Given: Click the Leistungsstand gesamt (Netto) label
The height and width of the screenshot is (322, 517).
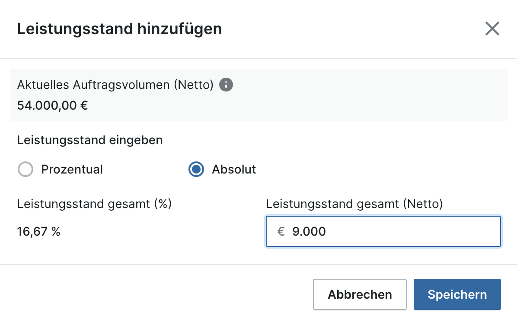Looking at the screenshot, I should point(354,204).
